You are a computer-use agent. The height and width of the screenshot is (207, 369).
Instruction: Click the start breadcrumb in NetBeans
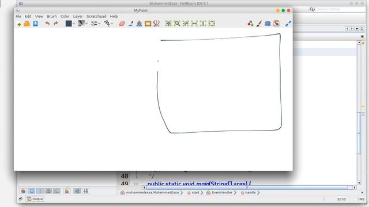pyautogui.click(x=195, y=193)
